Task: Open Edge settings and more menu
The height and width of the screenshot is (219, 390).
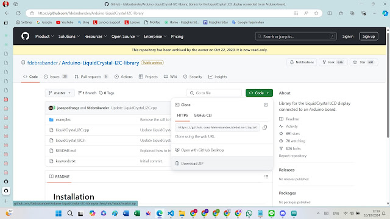Action: coord(374,13)
